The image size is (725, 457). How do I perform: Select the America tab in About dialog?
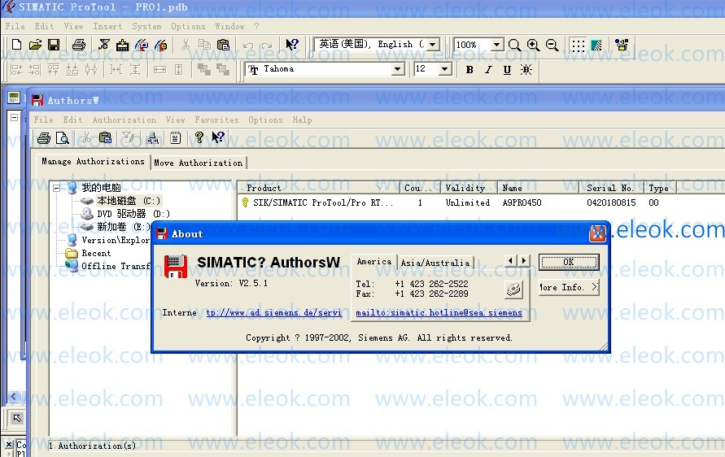click(x=374, y=262)
